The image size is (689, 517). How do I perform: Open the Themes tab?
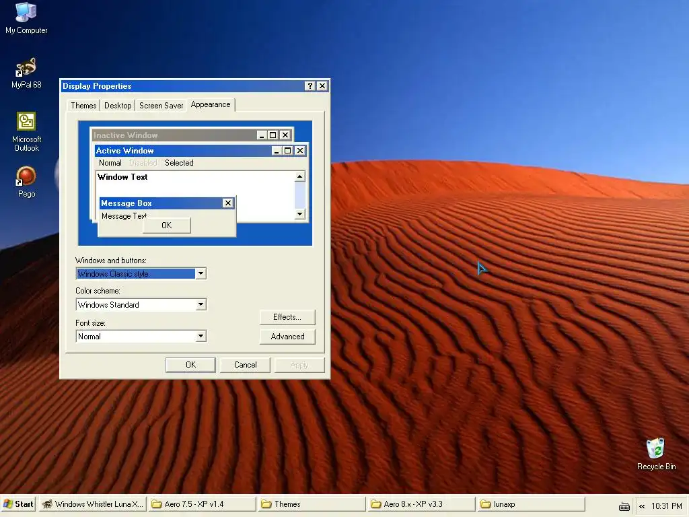tap(83, 106)
